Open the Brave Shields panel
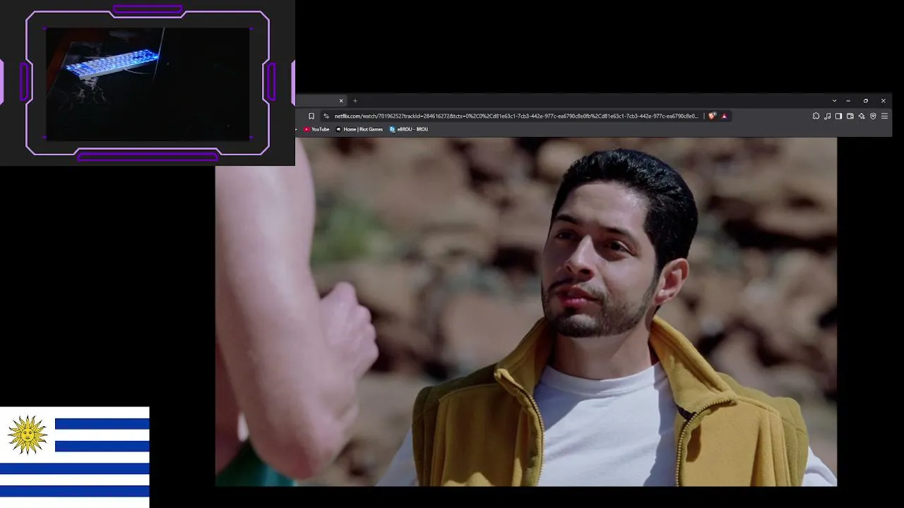Image resolution: width=904 pixels, height=508 pixels. pos(712,116)
